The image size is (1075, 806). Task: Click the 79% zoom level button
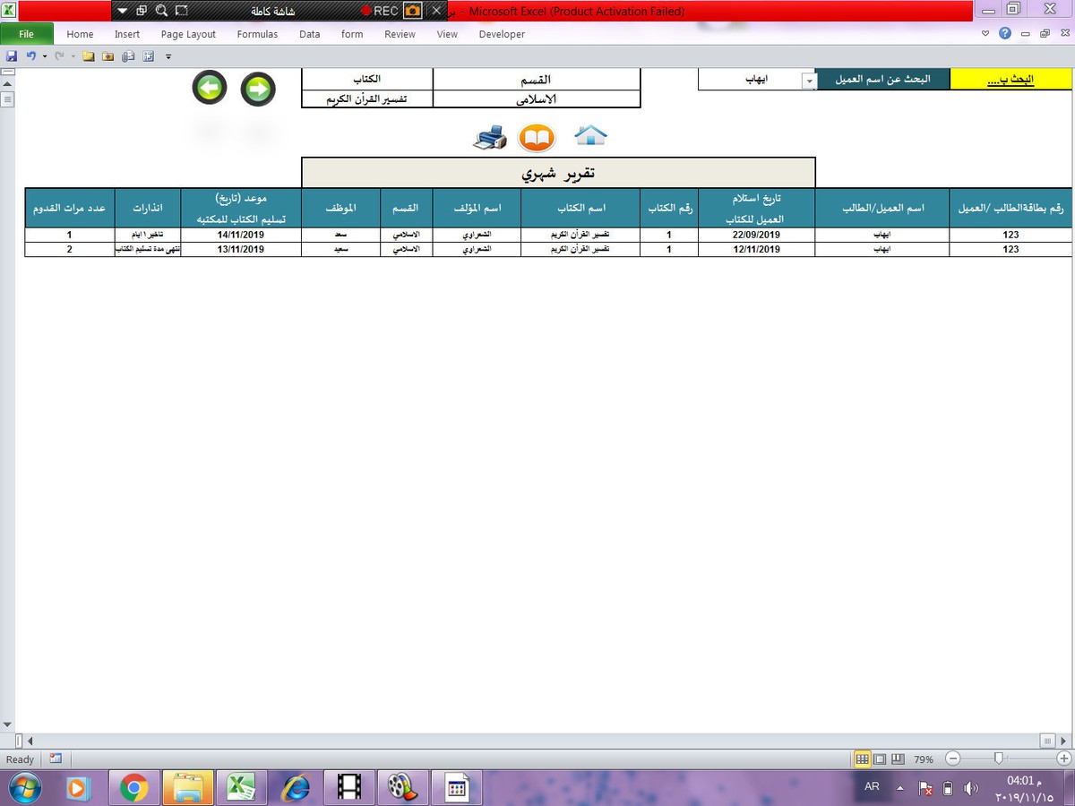pos(924,759)
